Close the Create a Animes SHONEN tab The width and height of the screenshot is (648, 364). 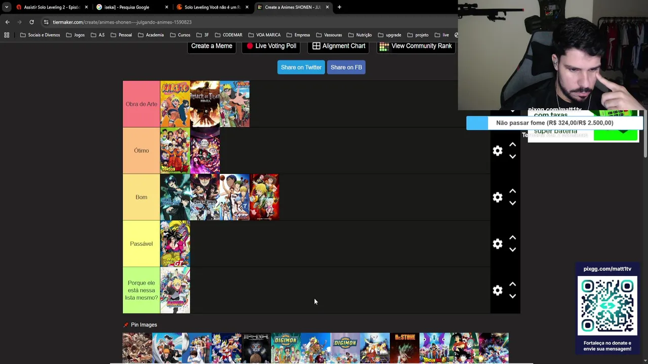pos(327,7)
